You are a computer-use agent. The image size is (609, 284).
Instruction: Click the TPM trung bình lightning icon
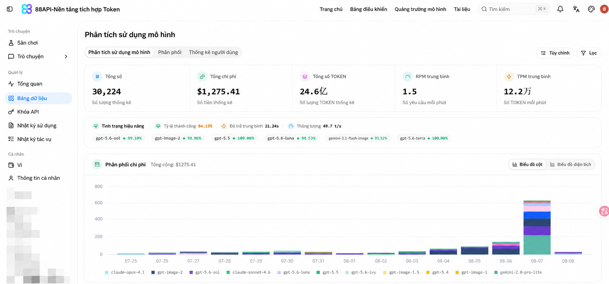509,77
